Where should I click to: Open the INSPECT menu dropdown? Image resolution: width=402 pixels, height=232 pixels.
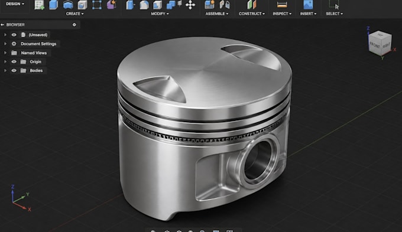click(x=282, y=14)
